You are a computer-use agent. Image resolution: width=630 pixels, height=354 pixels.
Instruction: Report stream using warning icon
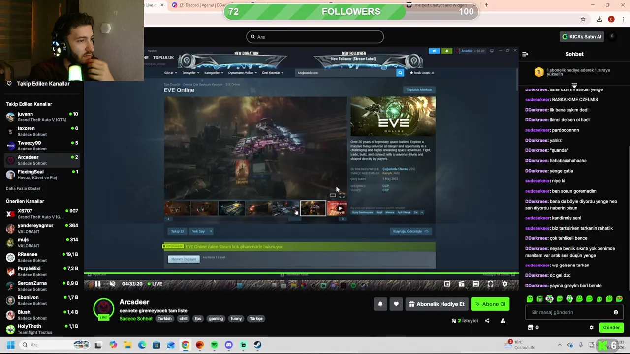click(503, 321)
